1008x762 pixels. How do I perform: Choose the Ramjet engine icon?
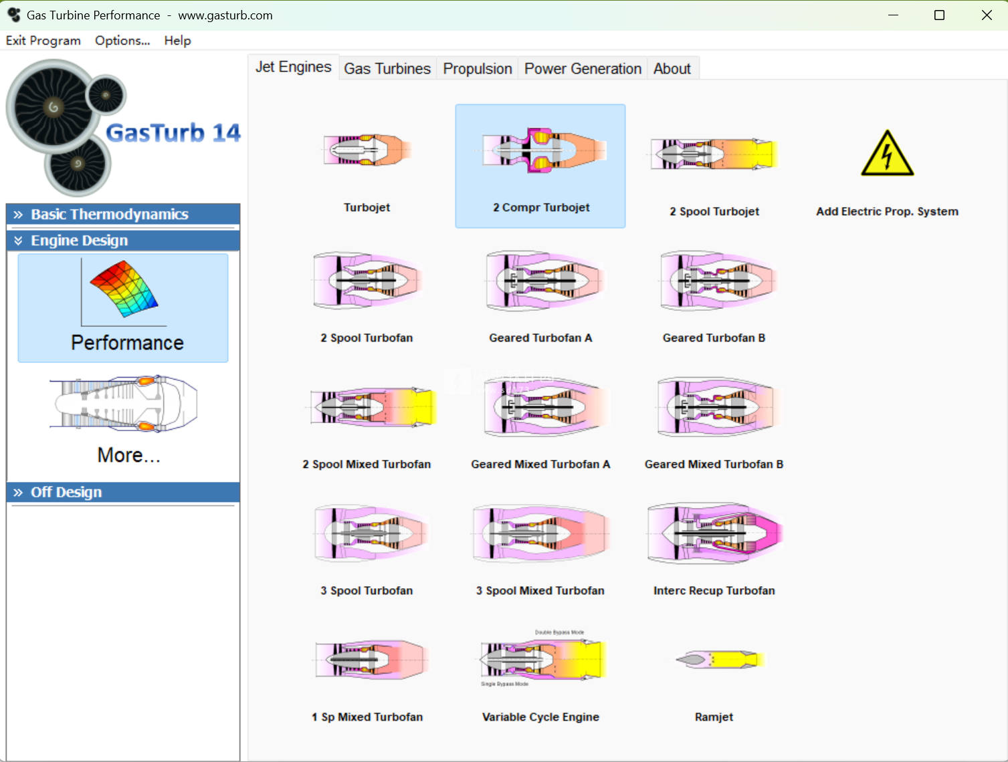719,660
